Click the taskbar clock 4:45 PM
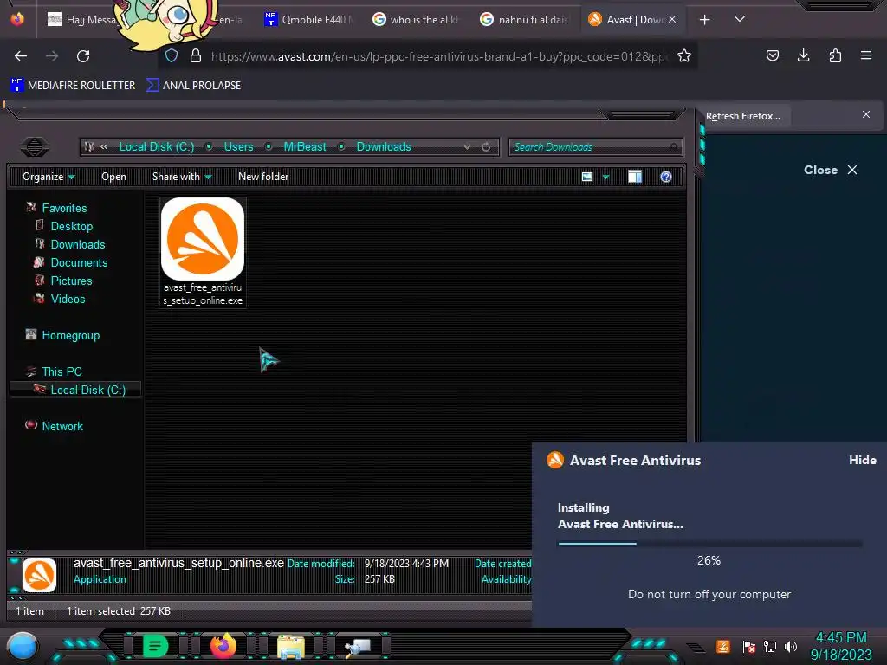 point(840,637)
